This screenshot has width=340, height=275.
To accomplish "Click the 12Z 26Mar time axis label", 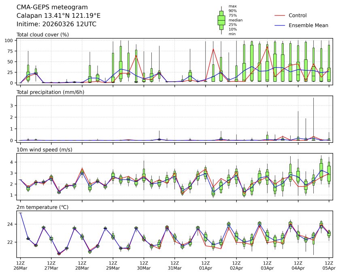I will click(x=20, y=265).
